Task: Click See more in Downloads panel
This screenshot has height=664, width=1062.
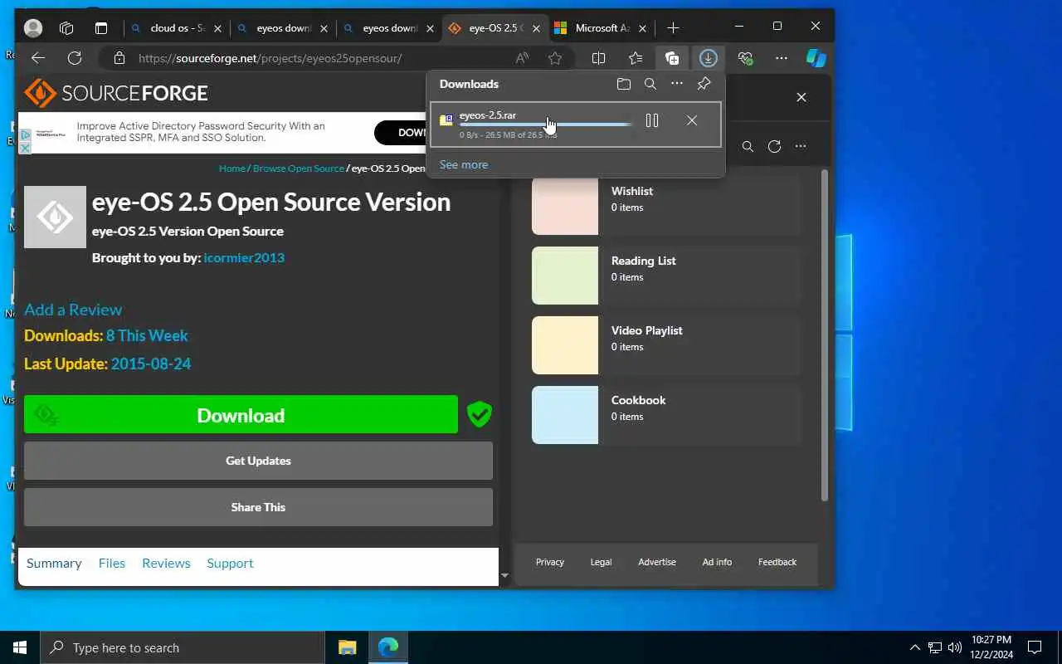Action: [x=464, y=164]
